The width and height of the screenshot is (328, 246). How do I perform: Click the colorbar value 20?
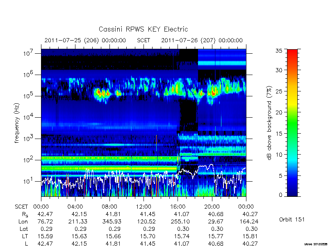(x=279, y=112)
